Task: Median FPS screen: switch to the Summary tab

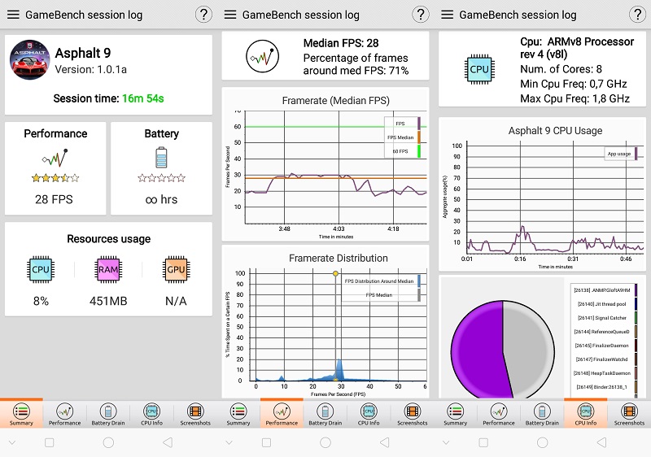Action: click(238, 414)
